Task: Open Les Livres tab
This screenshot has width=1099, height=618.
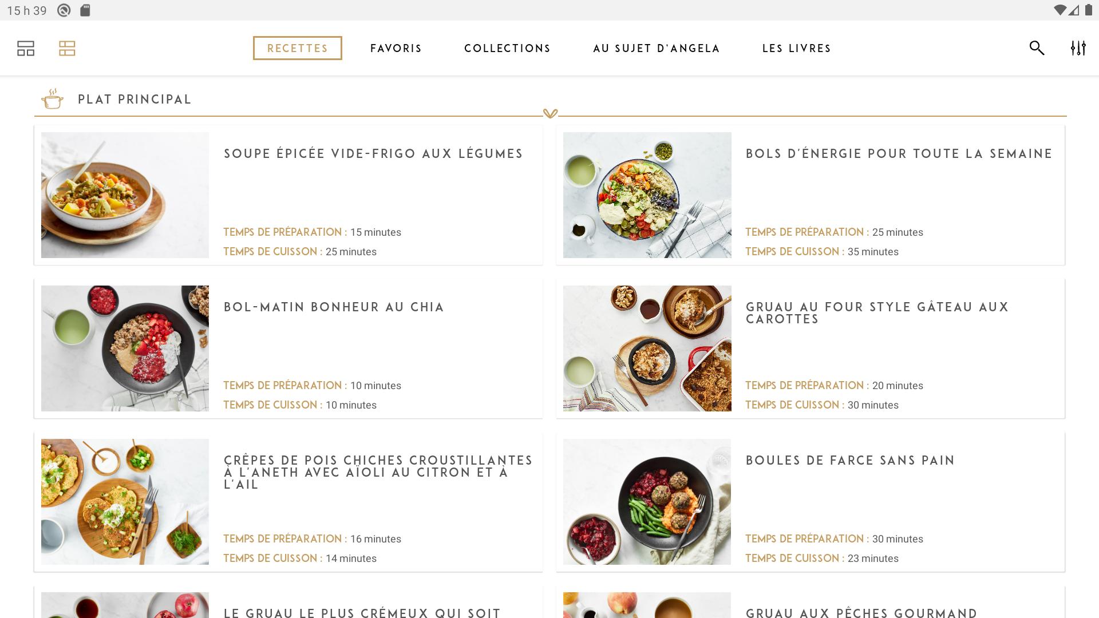Action: click(x=797, y=49)
